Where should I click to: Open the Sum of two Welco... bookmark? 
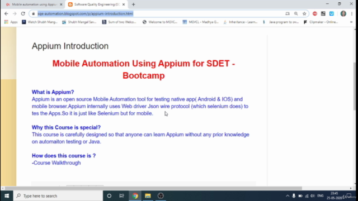[119, 22]
